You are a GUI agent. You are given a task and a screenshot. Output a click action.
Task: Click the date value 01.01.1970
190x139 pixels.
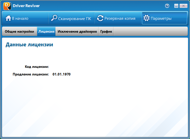[61, 74]
